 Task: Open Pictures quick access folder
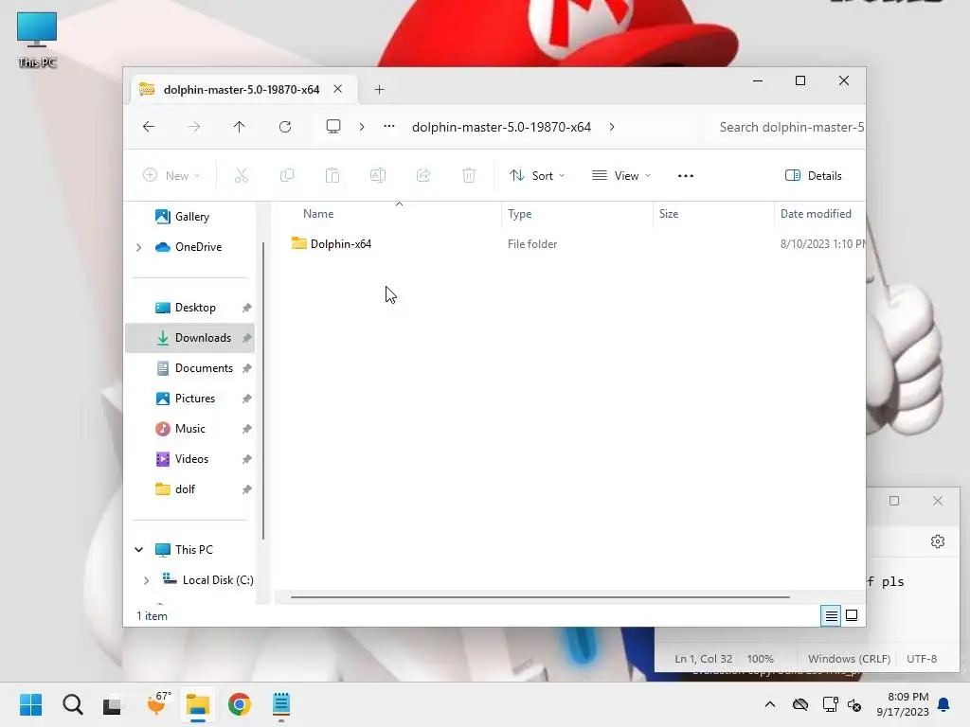click(x=194, y=399)
